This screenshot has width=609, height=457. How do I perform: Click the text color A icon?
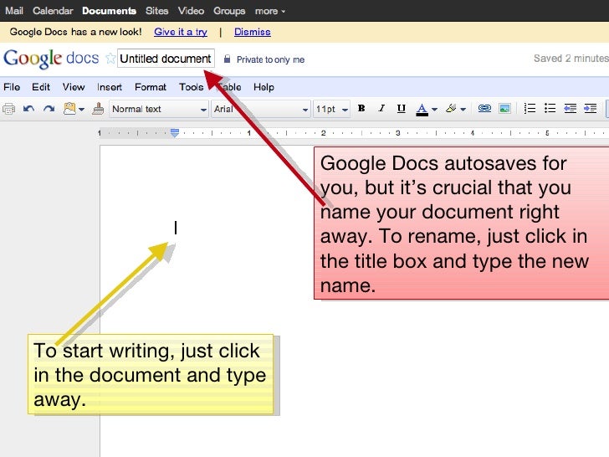click(x=422, y=110)
